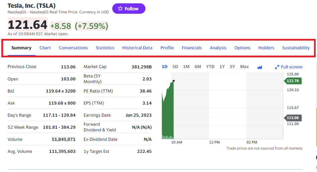Click the 52 Week Range value

tap(59, 127)
